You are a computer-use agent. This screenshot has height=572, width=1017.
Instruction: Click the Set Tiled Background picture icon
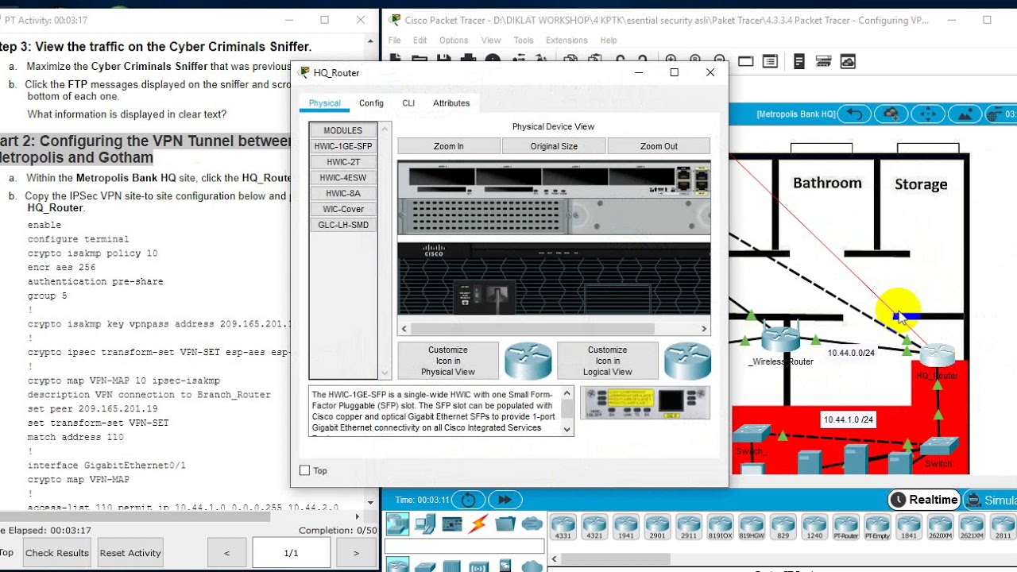(964, 114)
